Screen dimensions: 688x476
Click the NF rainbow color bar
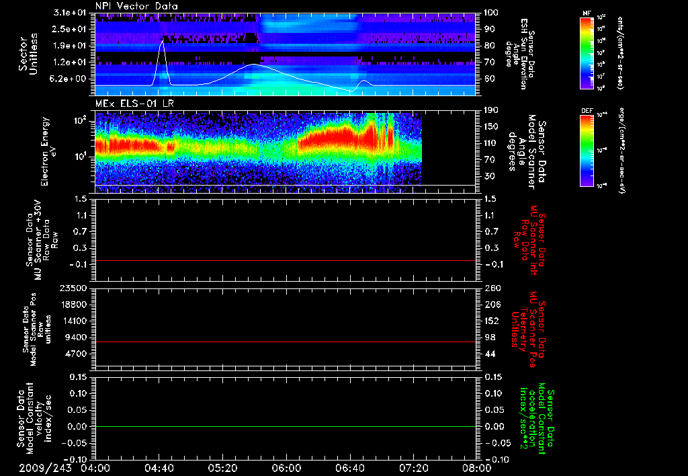pyautogui.click(x=587, y=52)
